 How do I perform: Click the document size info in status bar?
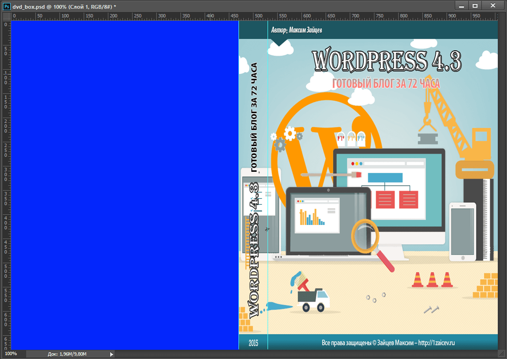pos(68,354)
